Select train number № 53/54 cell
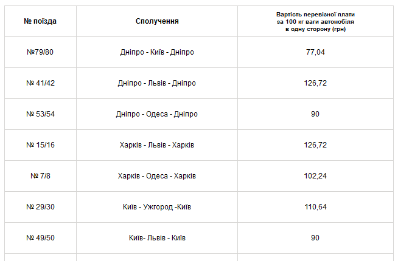Screen dimensions: 398x261 click(x=40, y=114)
